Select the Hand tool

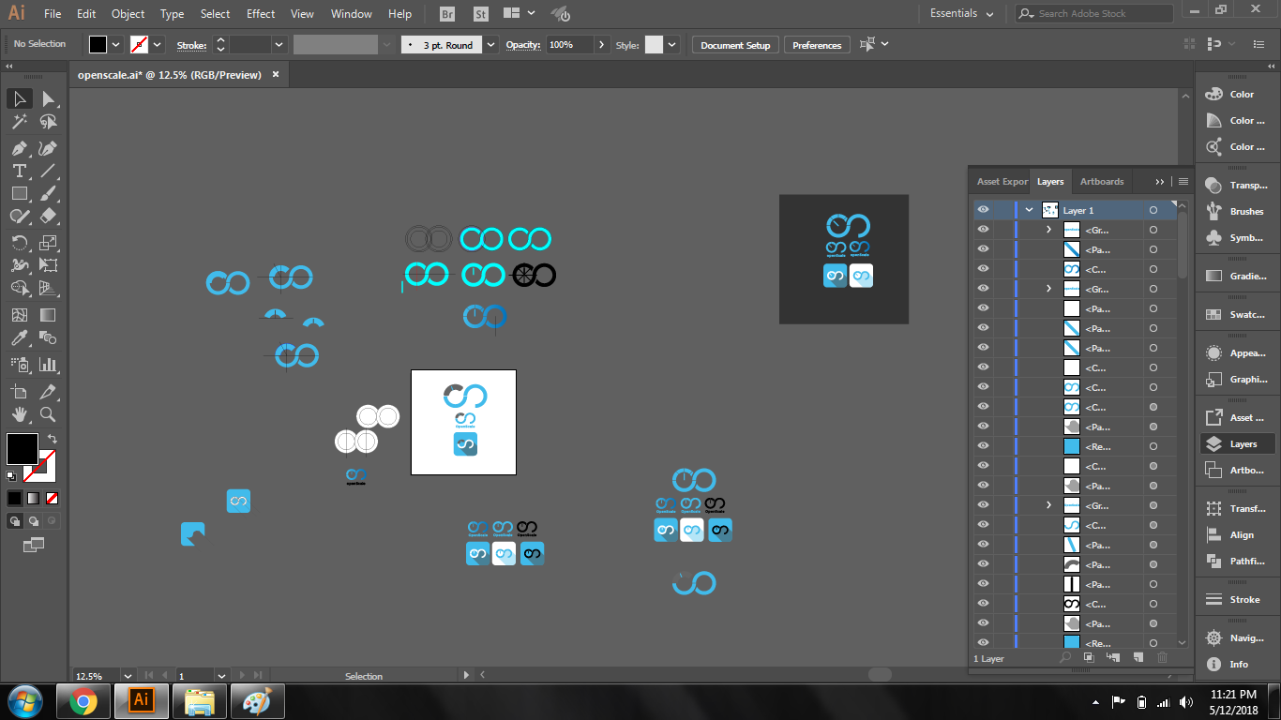[19, 414]
